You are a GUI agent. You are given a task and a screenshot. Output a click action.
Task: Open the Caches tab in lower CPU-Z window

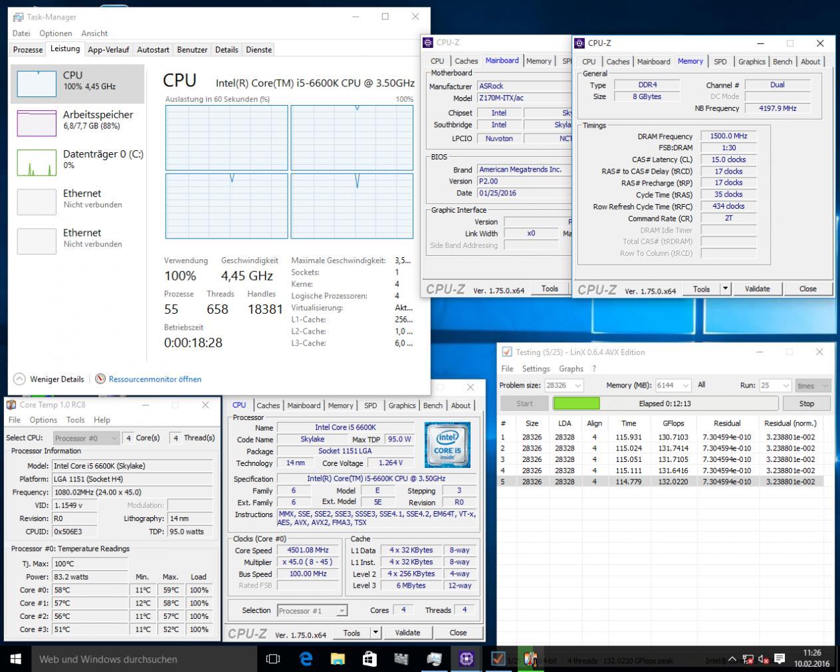click(x=268, y=405)
